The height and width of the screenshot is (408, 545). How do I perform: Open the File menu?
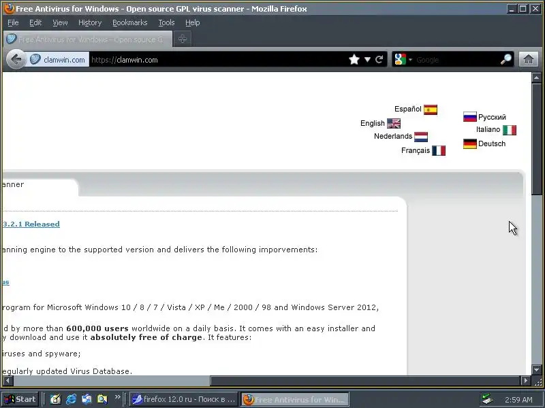(13, 22)
